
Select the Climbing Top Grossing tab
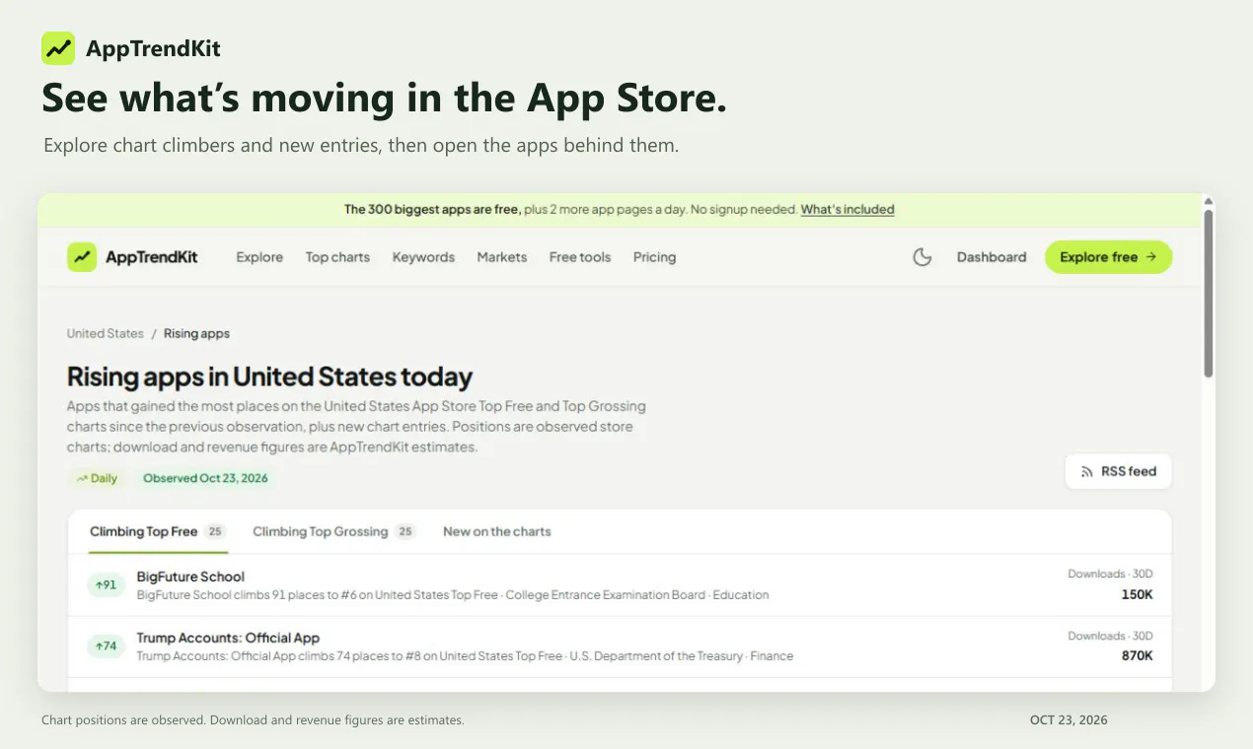[333, 531]
